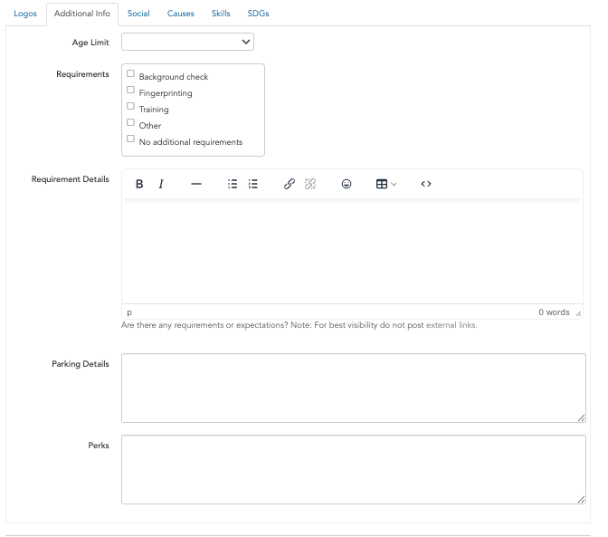This screenshot has width=608, height=537.
Task: Create a numbered list in editor
Action: (252, 184)
